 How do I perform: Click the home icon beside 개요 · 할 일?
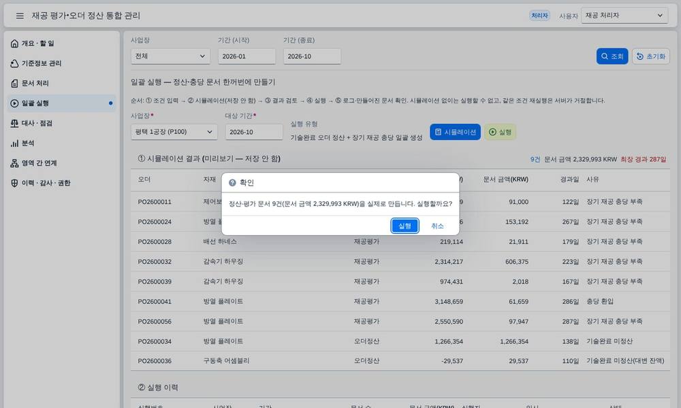pos(14,44)
